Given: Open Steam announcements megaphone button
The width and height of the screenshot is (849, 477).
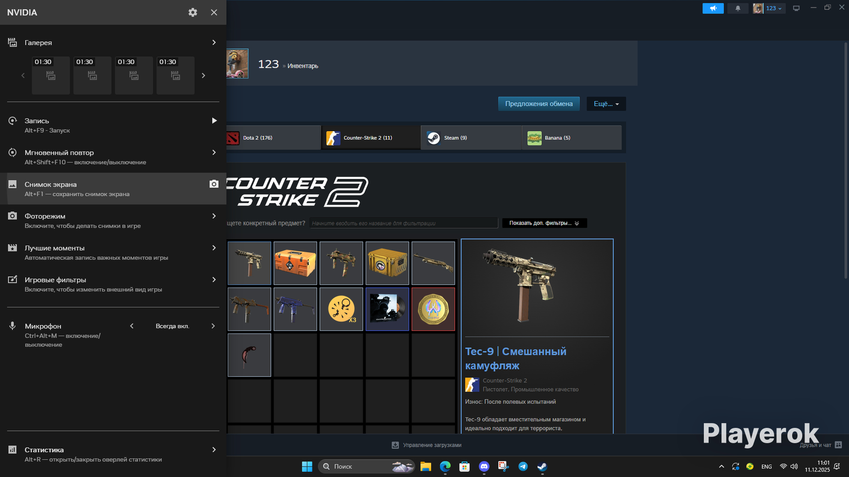Looking at the screenshot, I should tap(713, 8).
